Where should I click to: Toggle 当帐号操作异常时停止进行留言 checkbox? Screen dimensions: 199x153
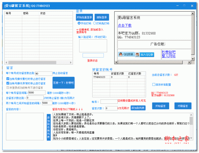[8, 83]
